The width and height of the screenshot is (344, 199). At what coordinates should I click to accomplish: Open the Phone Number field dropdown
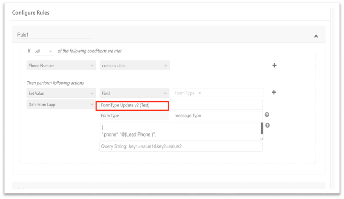point(61,66)
